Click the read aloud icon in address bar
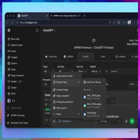 [110, 22]
